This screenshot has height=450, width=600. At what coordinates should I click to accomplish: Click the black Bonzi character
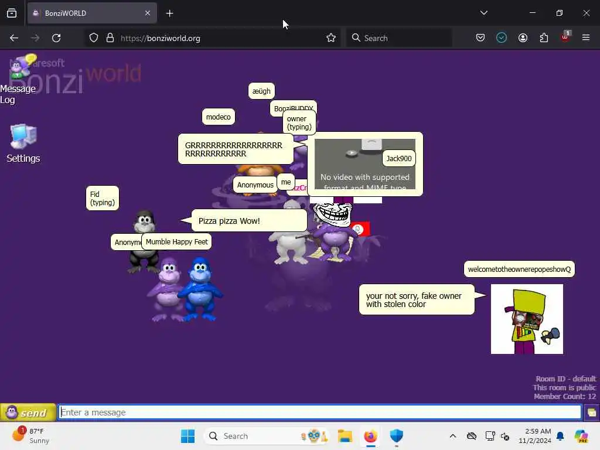[144, 241]
